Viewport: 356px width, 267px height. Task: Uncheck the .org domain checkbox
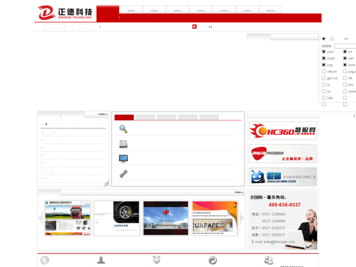[x=324, y=65]
